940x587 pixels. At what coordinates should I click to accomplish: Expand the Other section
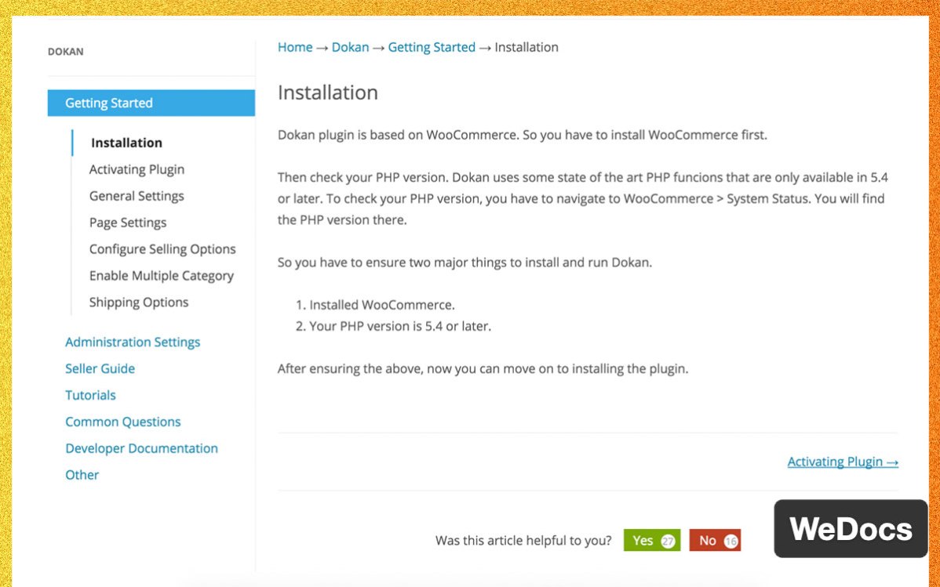click(x=82, y=475)
